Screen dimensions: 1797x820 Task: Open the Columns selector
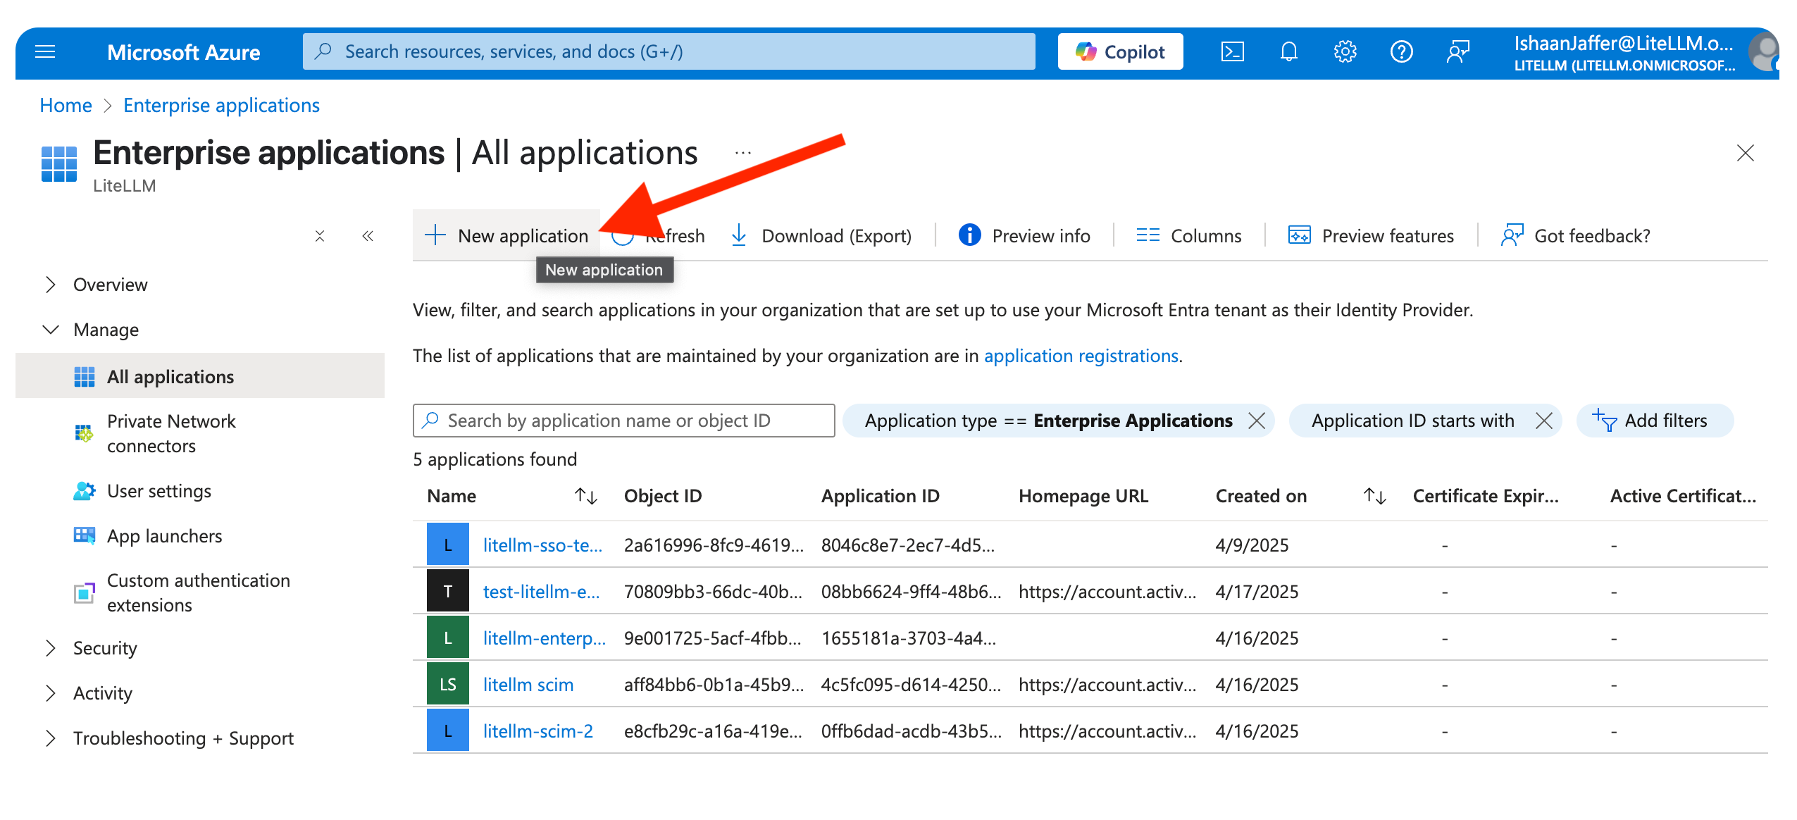pyautogui.click(x=1189, y=236)
